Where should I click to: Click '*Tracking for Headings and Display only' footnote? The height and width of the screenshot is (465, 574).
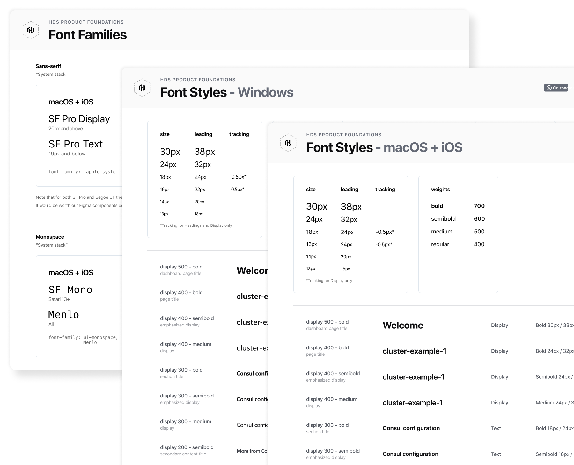click(196, 225)
